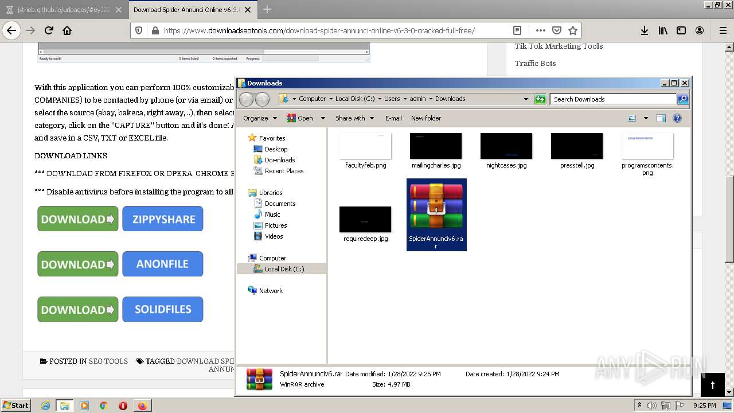Open tracking protection shield in address bar
The width and height of the screenshot is (734, 413).
pyautogui.click(x=138, y=30)
